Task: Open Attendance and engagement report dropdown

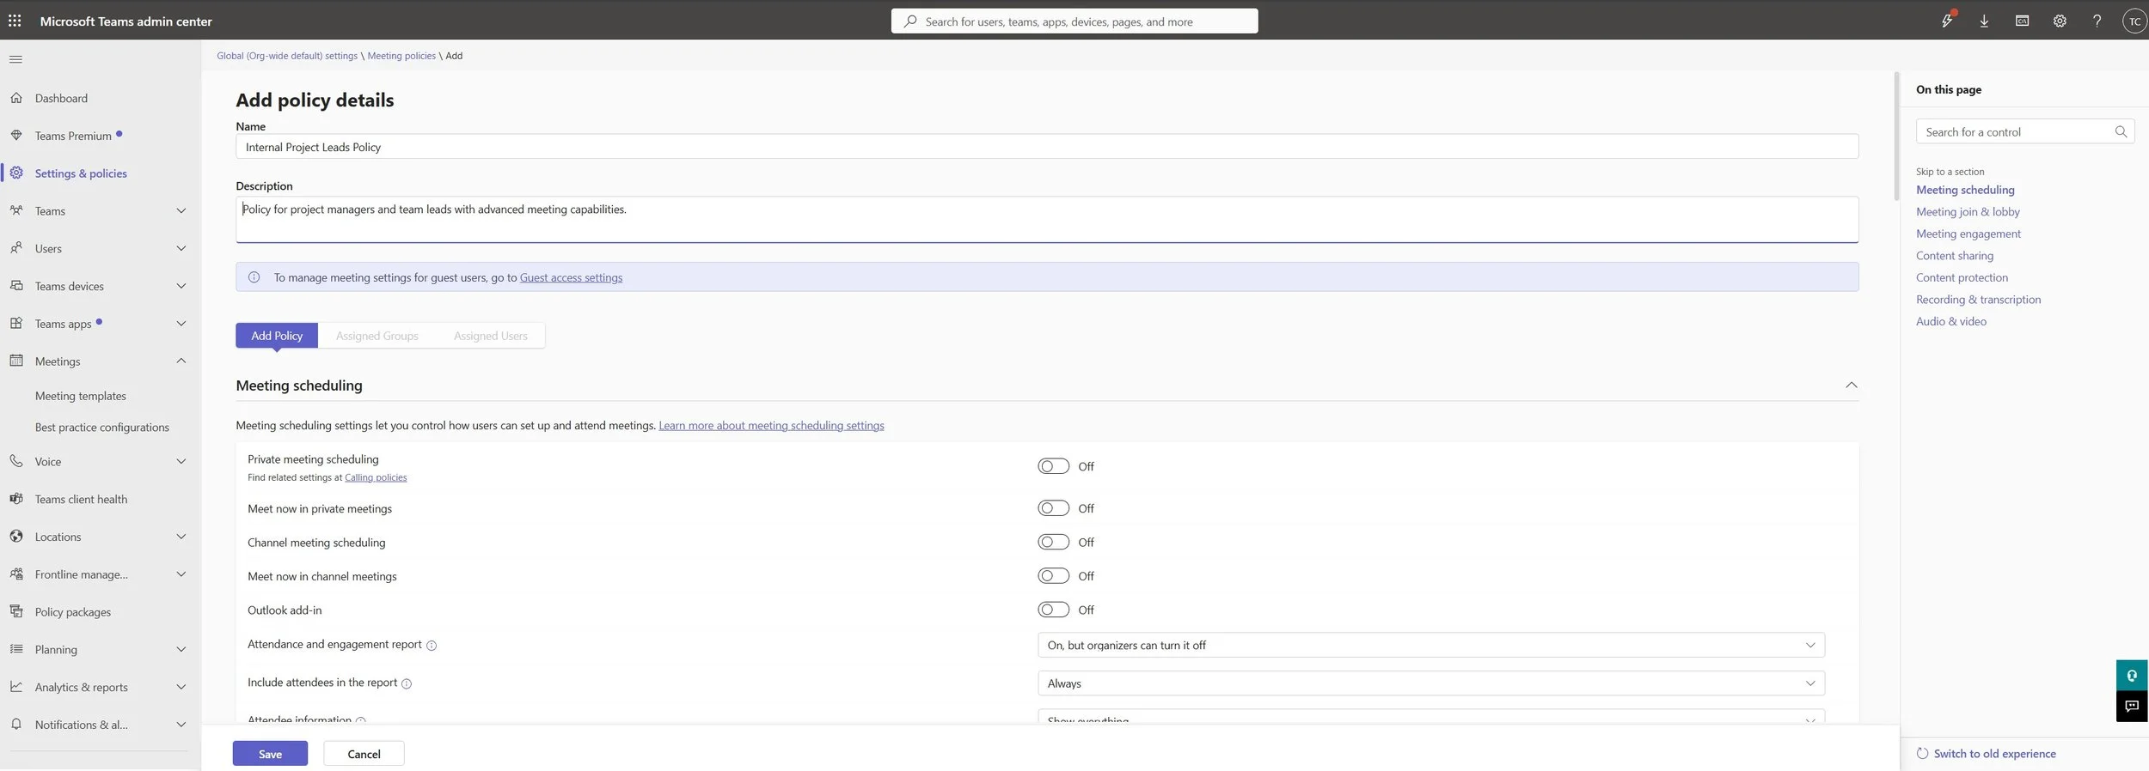Action: click(1431, 645)
